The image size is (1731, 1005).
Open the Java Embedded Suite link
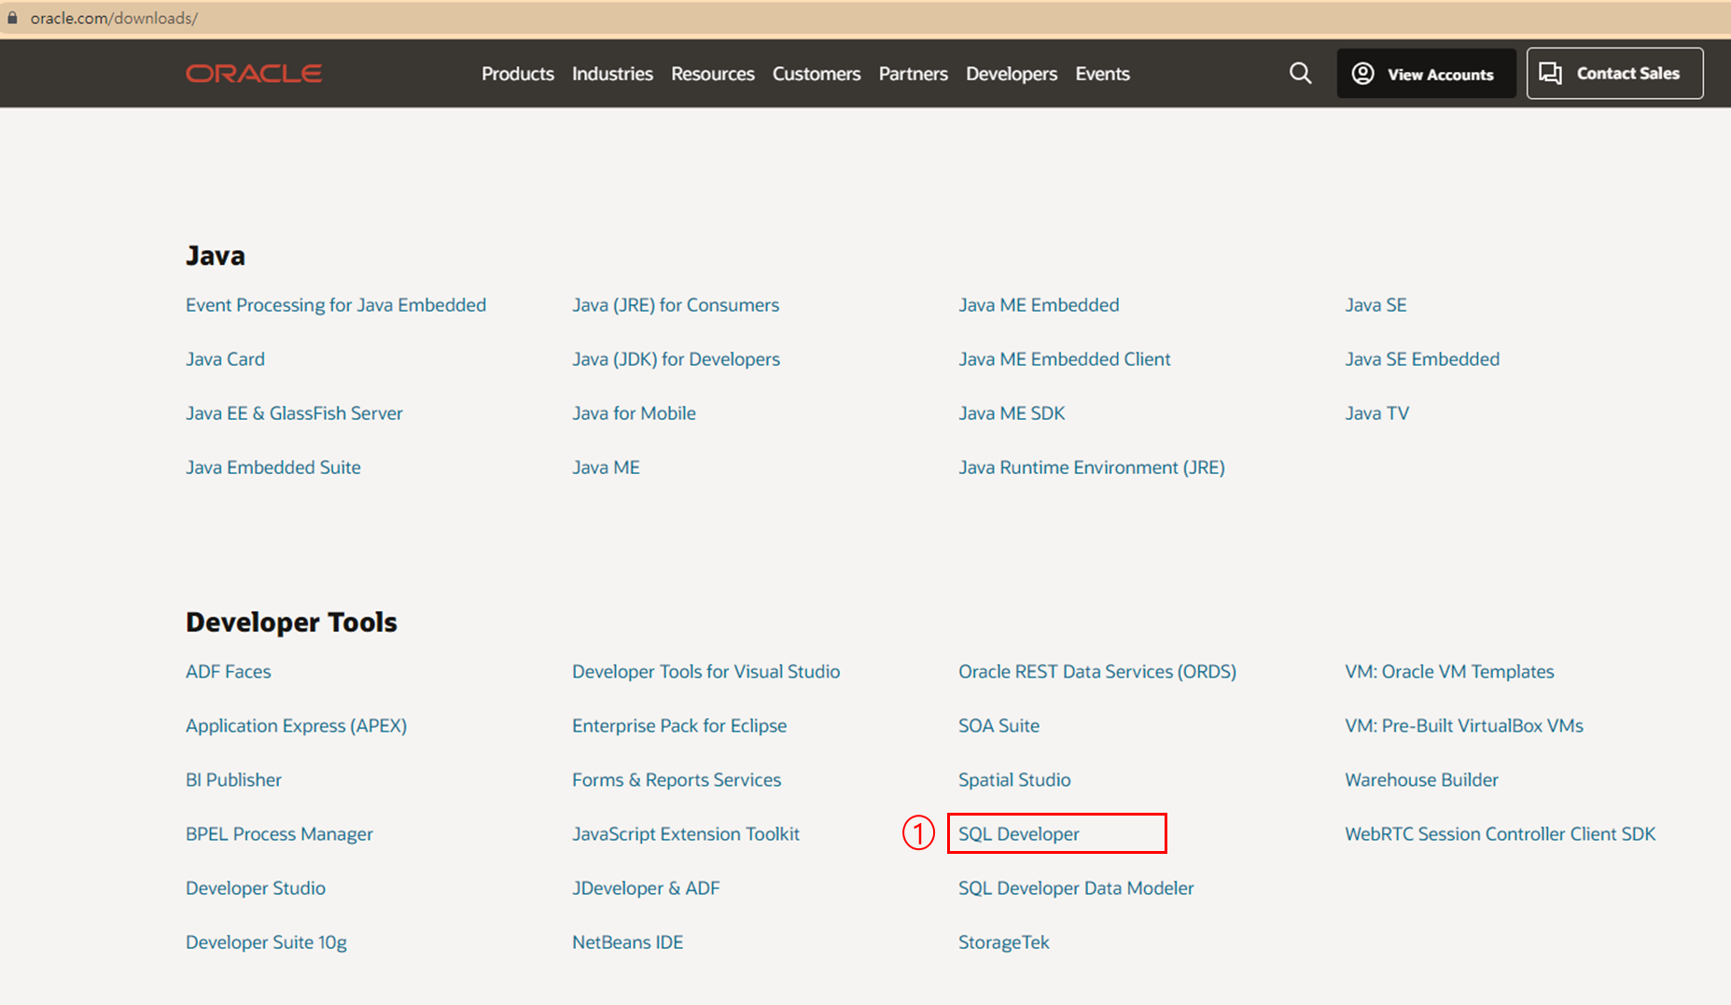tap(273, 468)
